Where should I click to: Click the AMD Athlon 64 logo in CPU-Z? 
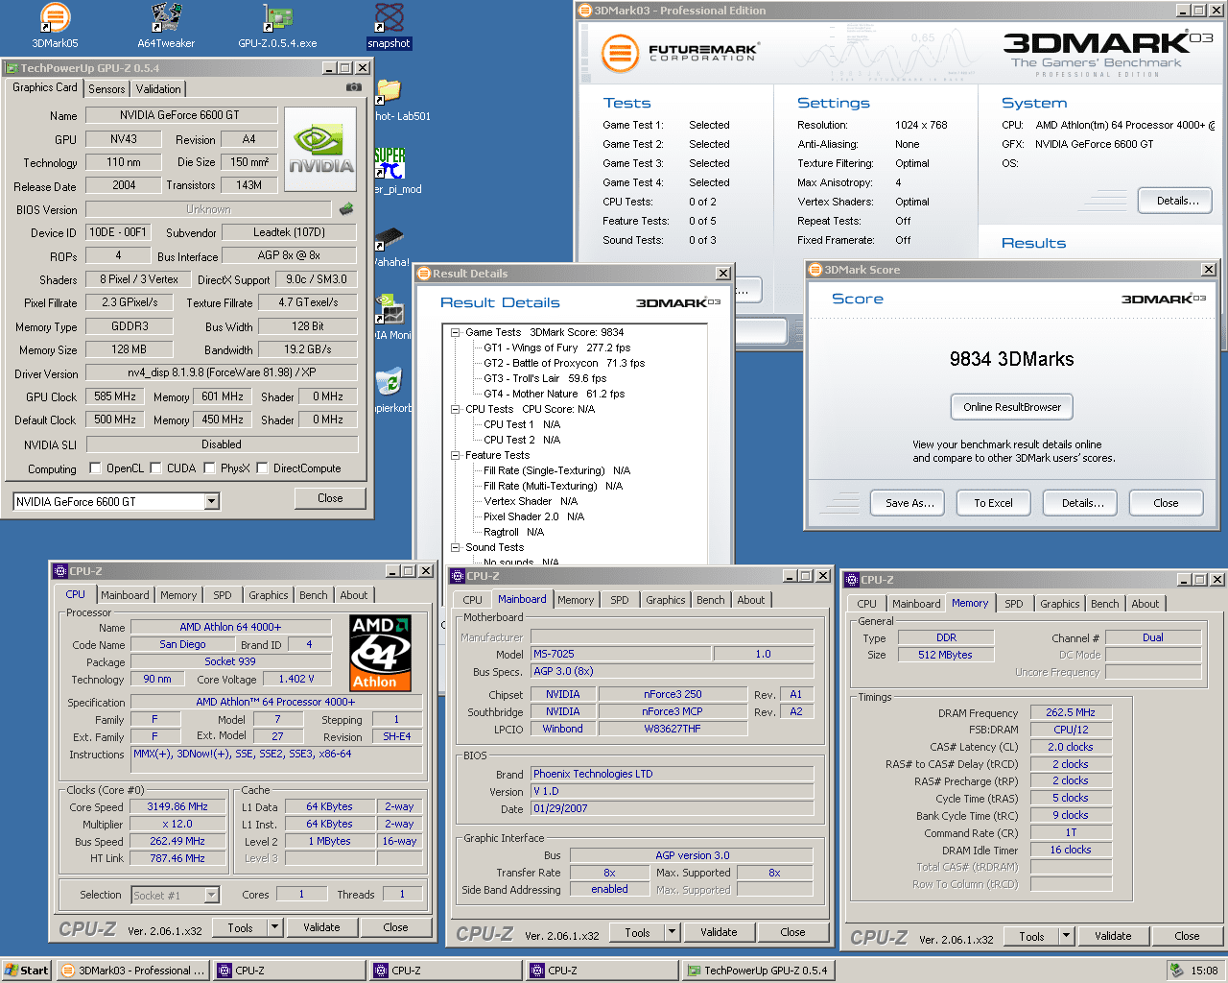tap(380, 653)
